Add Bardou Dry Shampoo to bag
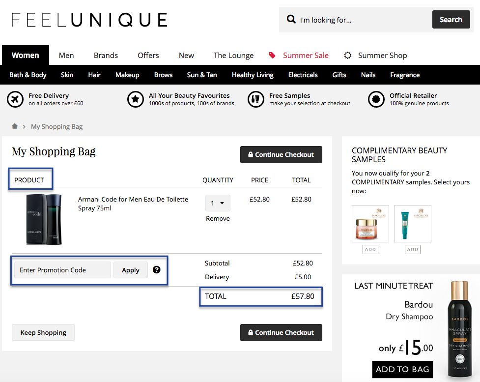 pyautogui.click(x=402, y=369)
